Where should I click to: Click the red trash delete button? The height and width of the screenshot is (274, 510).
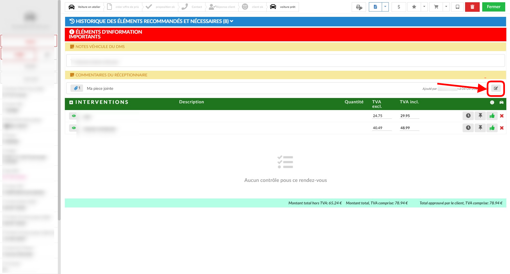click(x=472, y=7)
